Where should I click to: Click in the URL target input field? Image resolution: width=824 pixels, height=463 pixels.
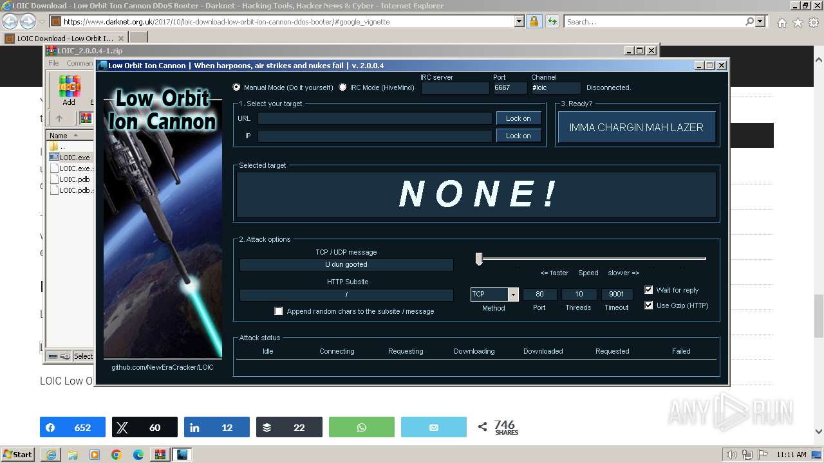[x=375, y=118]
